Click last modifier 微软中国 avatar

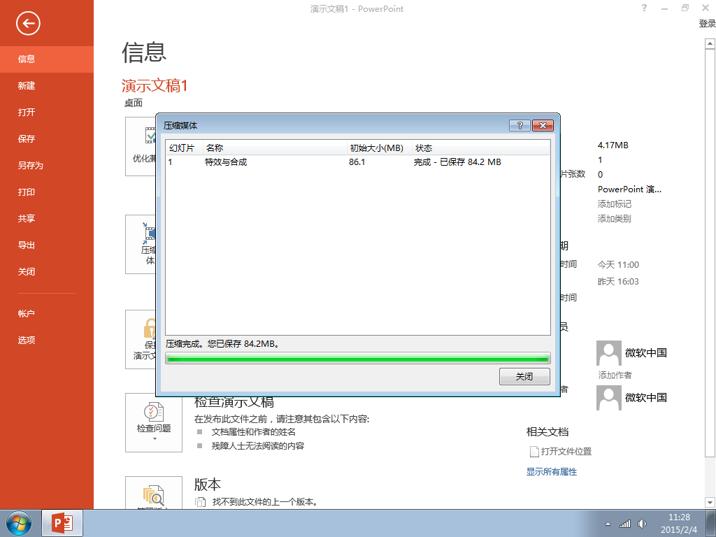tap(609, 398)
